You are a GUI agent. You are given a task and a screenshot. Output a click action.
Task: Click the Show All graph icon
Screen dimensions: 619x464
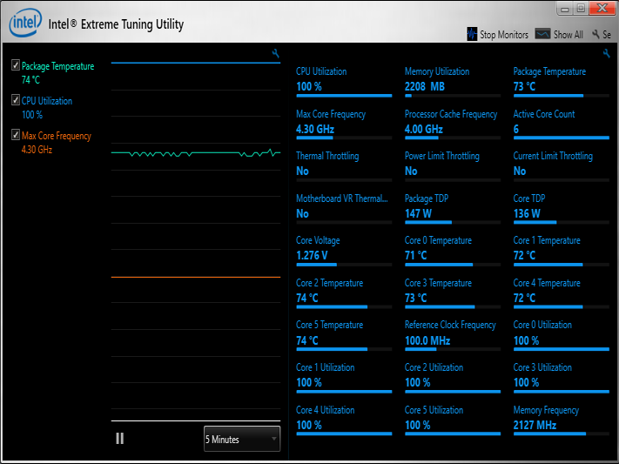(x=542, y=34)
